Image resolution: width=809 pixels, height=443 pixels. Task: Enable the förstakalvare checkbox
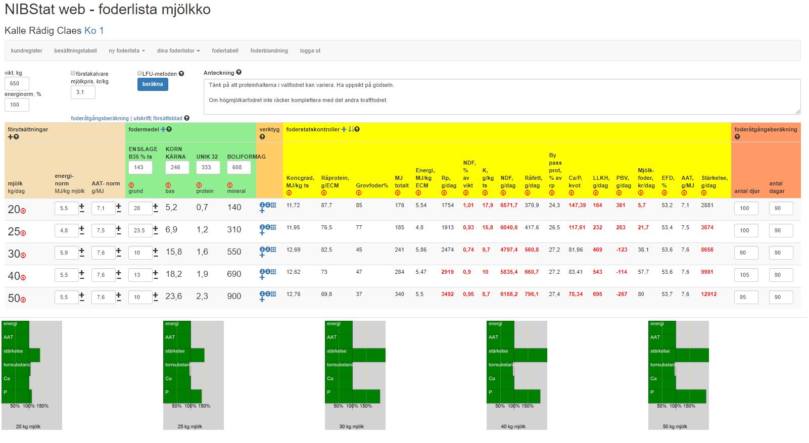(73, 73)
